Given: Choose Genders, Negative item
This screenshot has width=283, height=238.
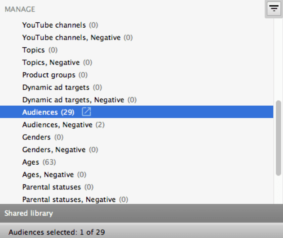Looking at the screenshot, I should [54, 150].
